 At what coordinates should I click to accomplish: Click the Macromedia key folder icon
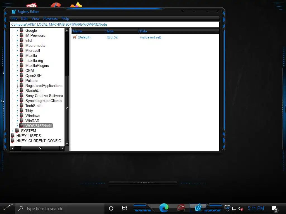[x=22, y=45]
